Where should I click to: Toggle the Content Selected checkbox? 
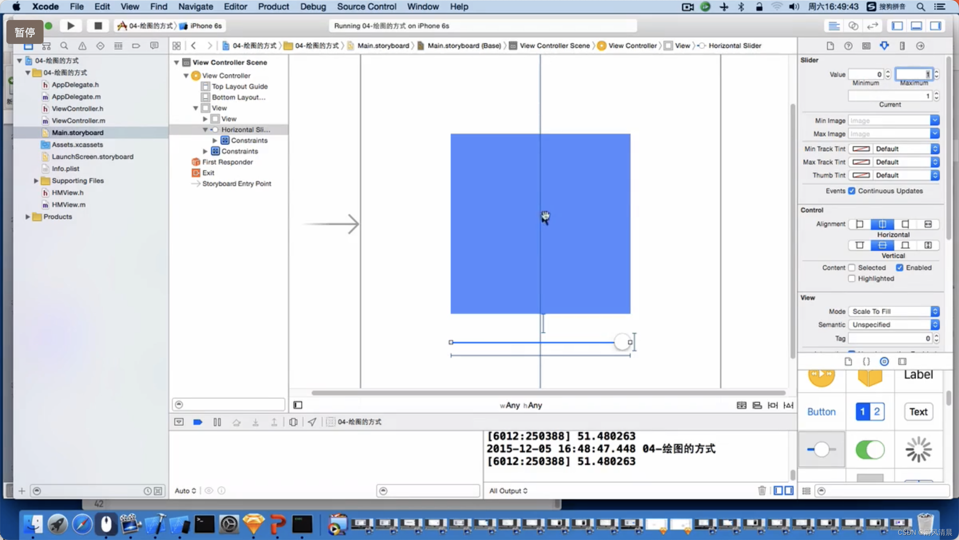[x=852, y=267]
